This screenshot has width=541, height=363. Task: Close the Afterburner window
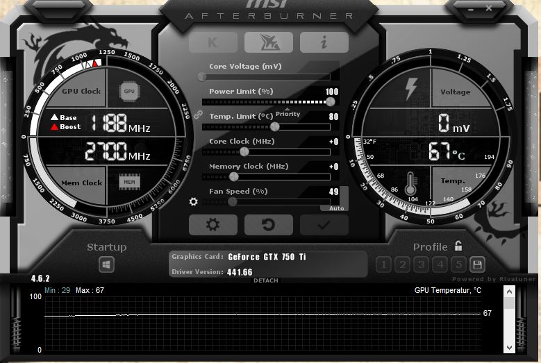click(x=489, y=8)
